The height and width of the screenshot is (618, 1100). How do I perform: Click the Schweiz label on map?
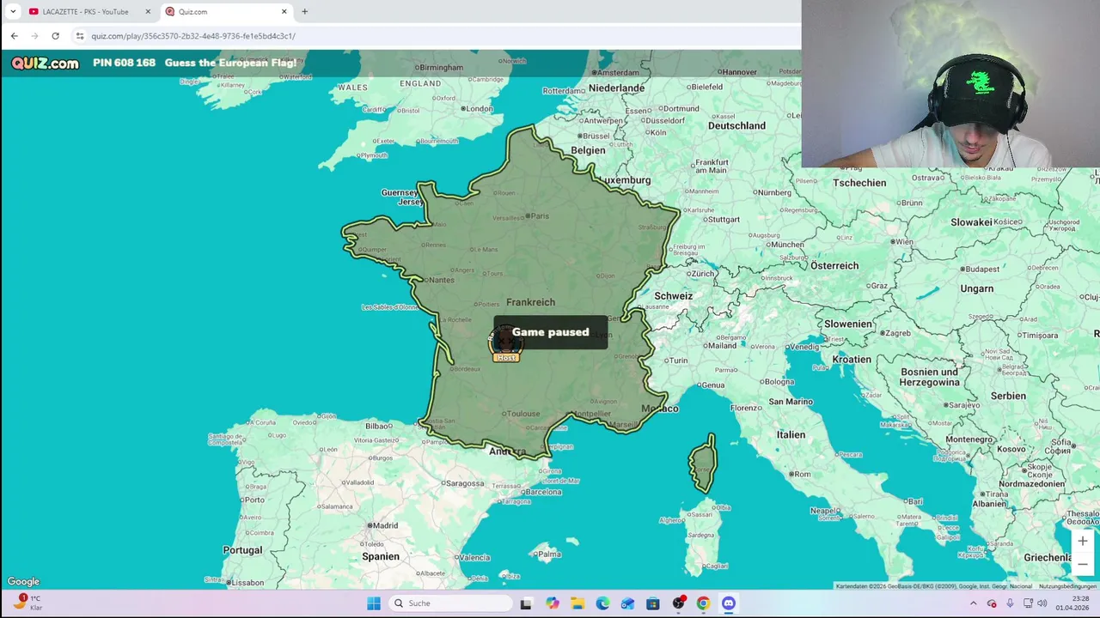[673, 296]
